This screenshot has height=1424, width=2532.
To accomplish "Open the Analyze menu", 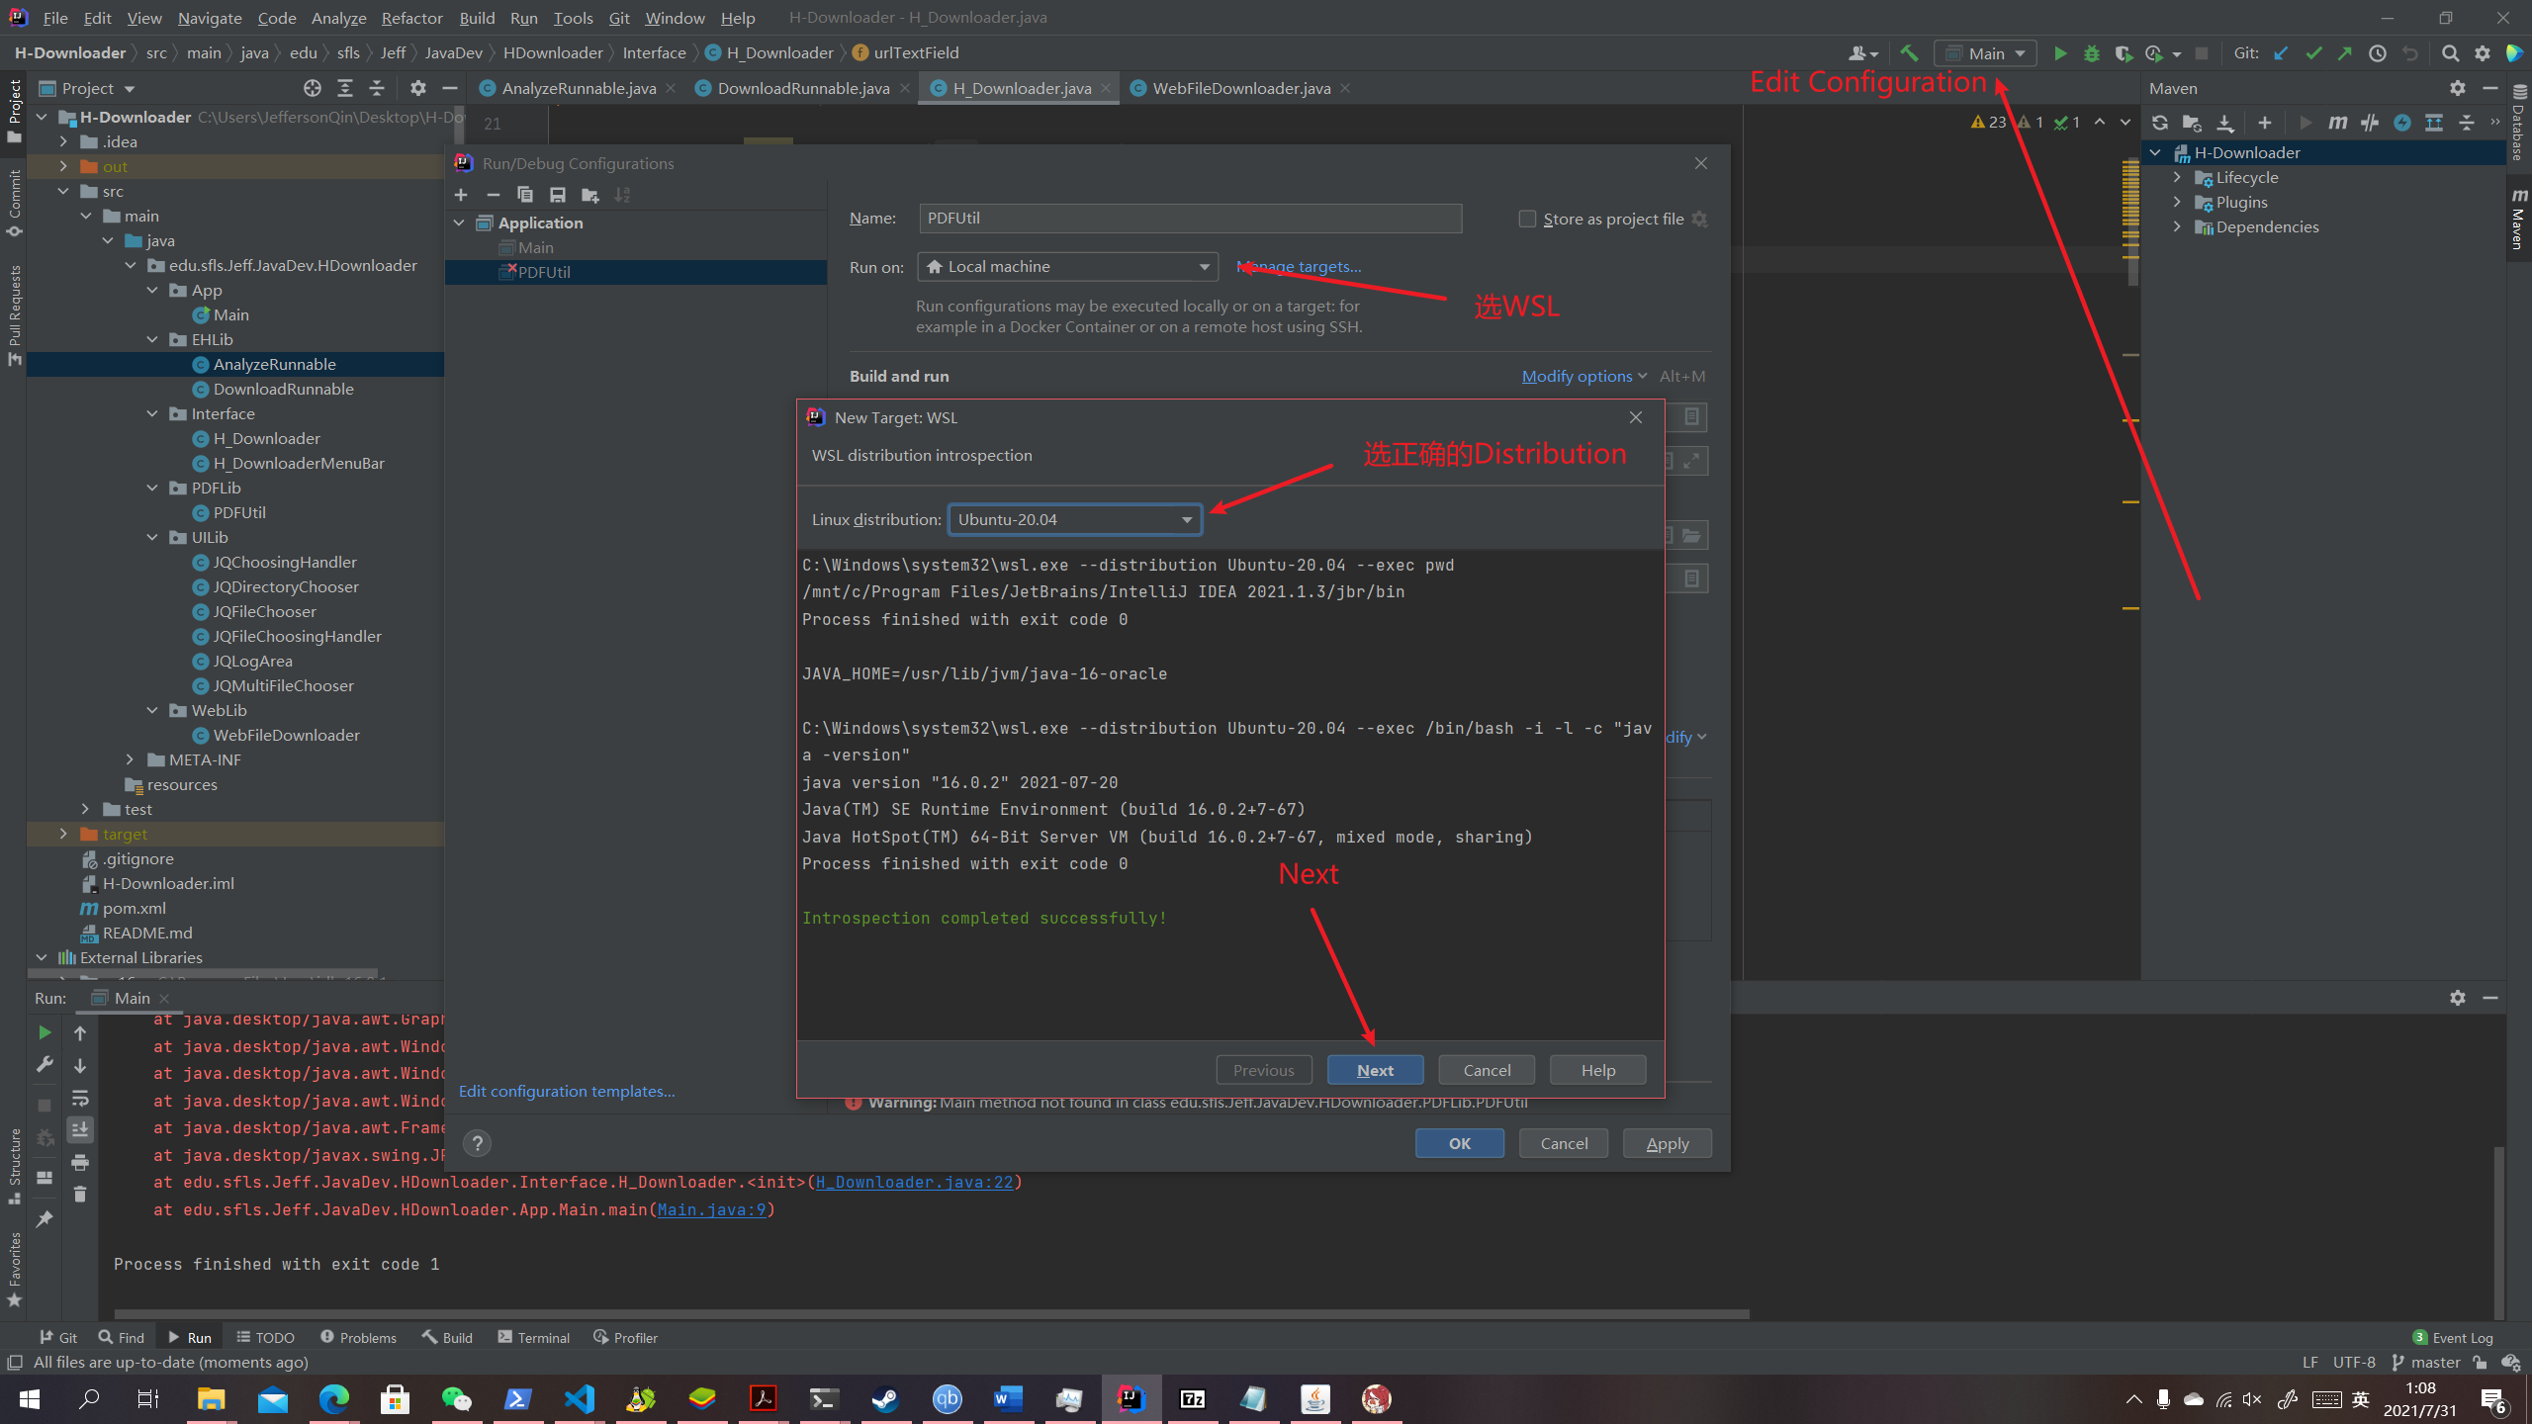I will coord(338,18).
